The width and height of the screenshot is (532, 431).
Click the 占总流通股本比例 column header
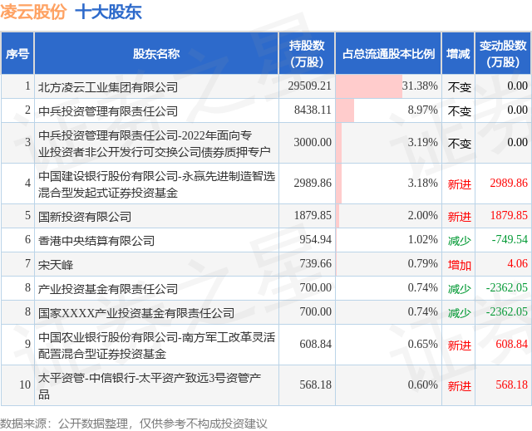click(388, 53)
